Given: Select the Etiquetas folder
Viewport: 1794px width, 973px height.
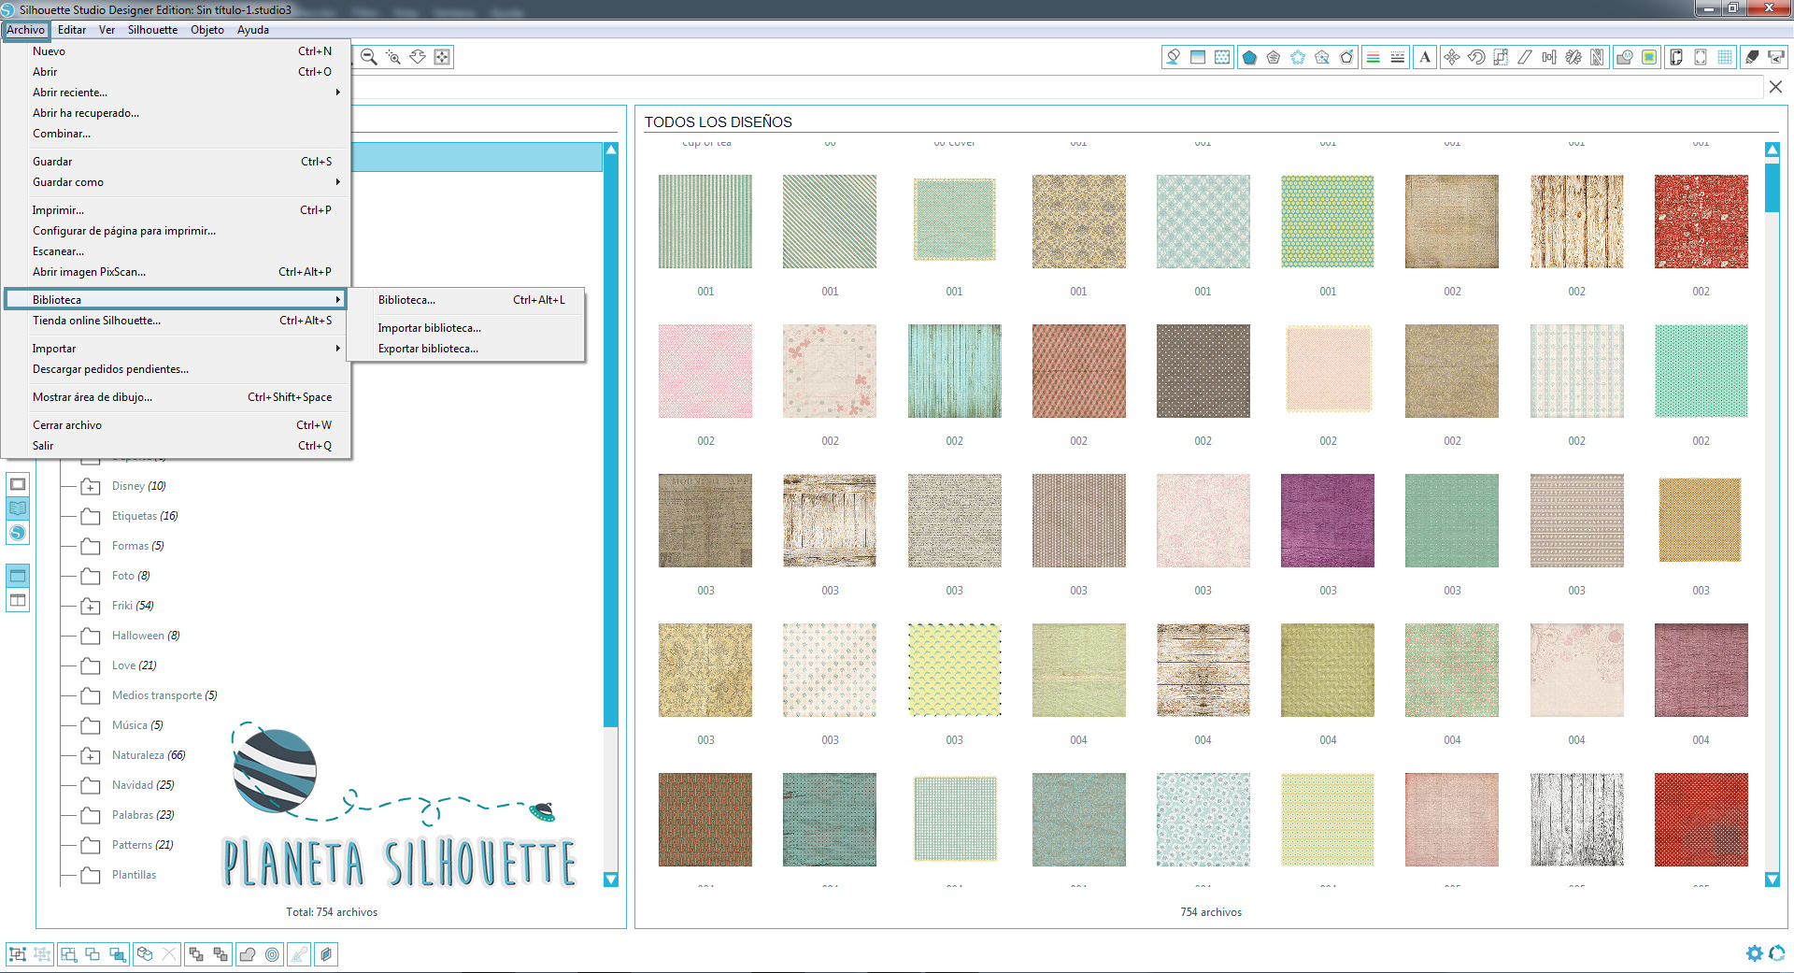Looking at the screenshot, I should coord(145,516).
